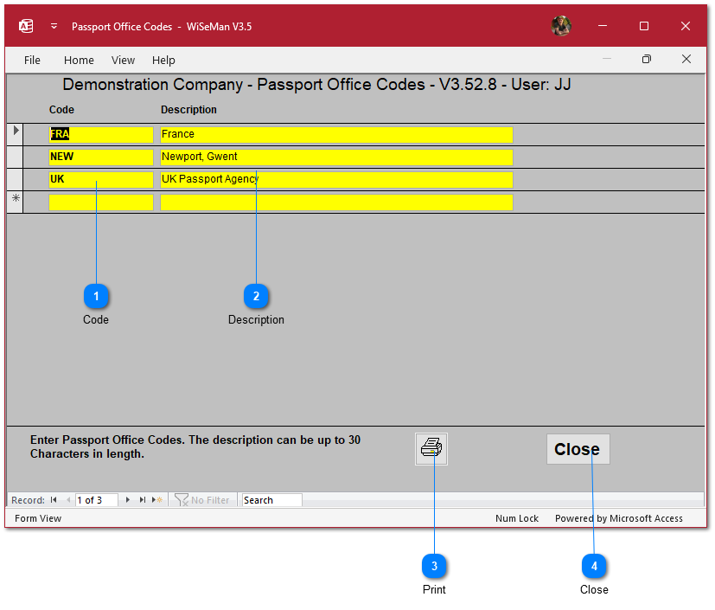This screenshot has width=715, height=610.
Task: Restore the inner form window
Action: pyautogui.click(x=645, y=60)
